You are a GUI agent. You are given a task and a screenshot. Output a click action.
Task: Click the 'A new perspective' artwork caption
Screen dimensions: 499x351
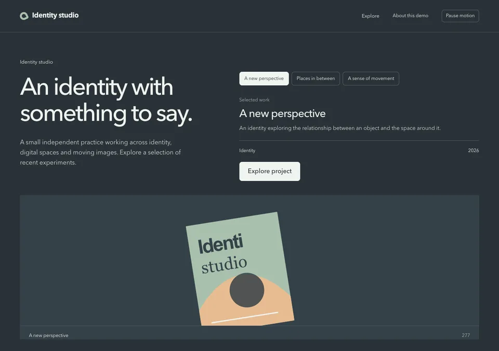(48, 335)
